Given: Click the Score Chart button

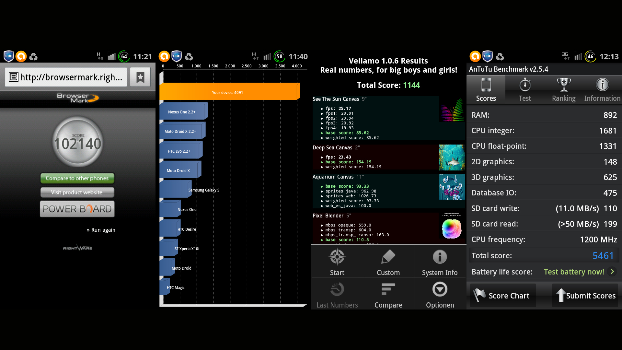Looking at the screenshot, I should coord(503,296).
